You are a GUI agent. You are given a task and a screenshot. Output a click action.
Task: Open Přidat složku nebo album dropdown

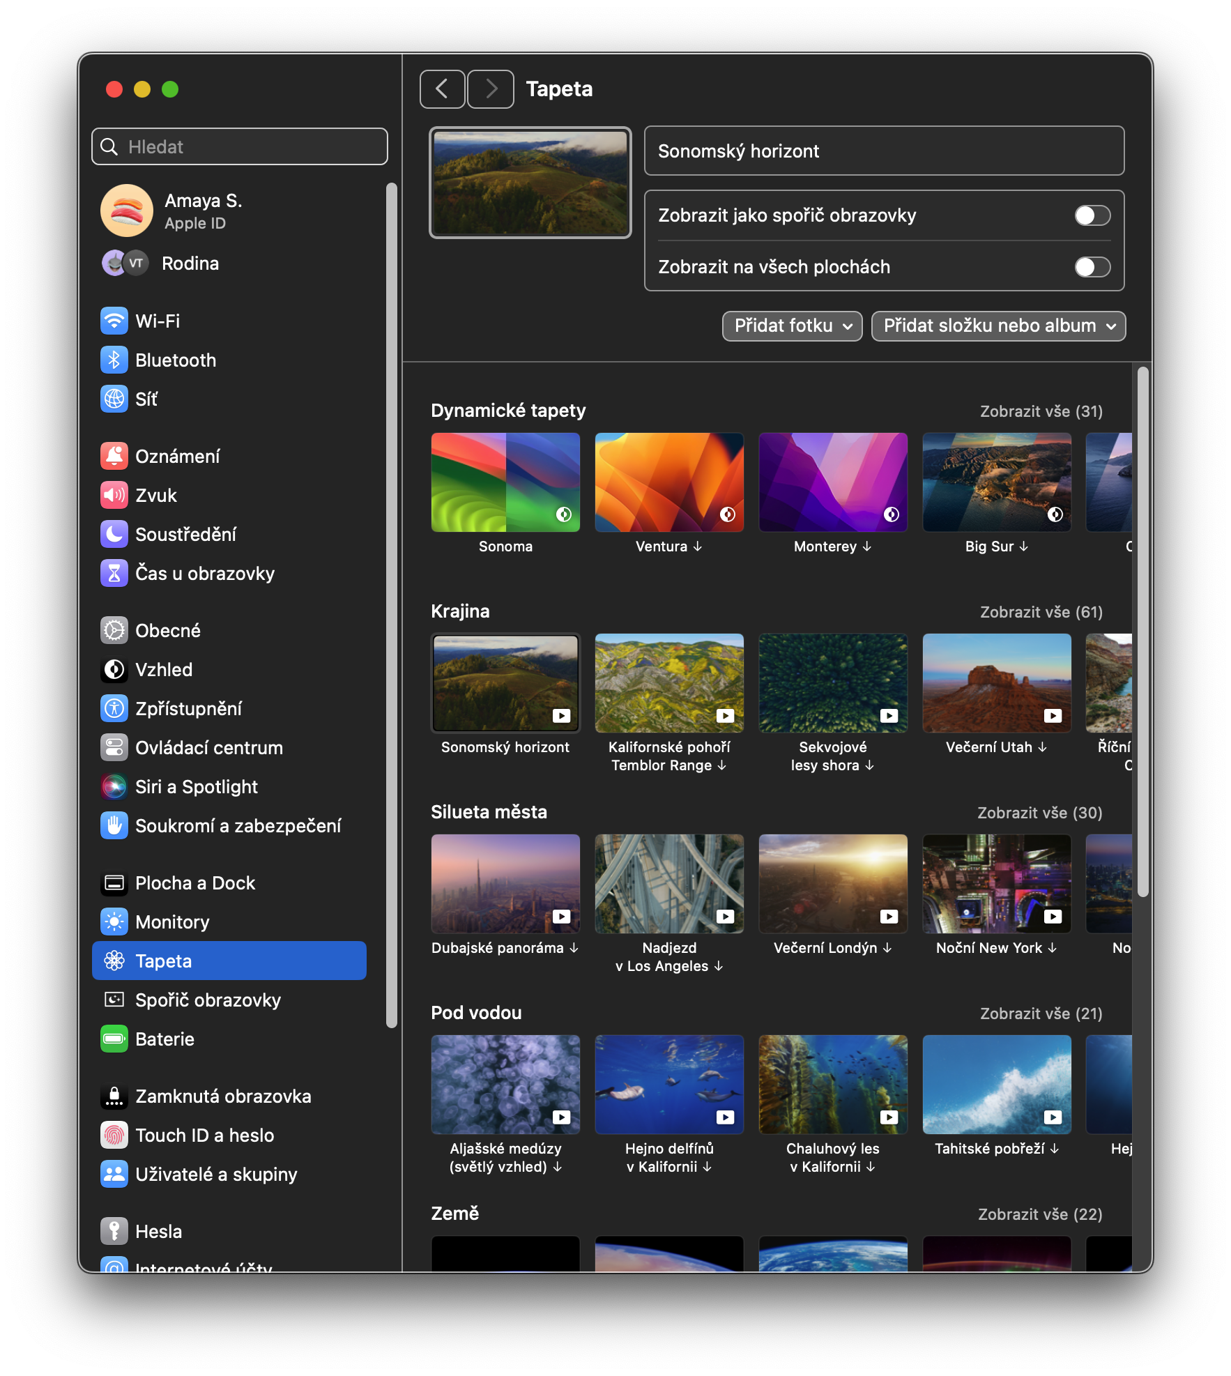point(998,326)
